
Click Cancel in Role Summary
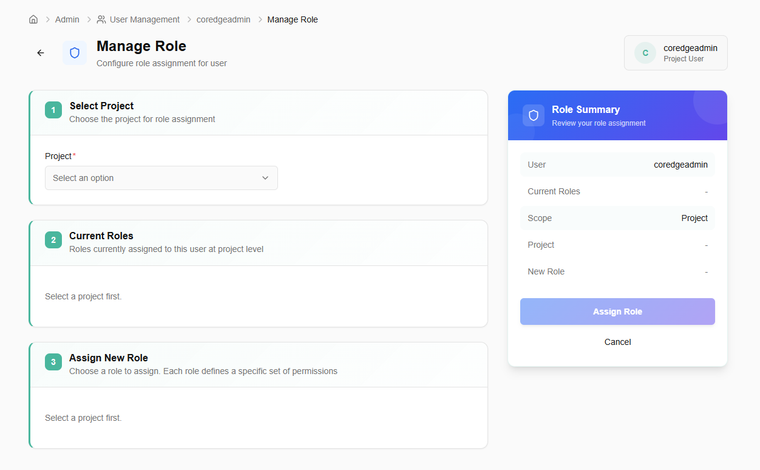point(617,342)
